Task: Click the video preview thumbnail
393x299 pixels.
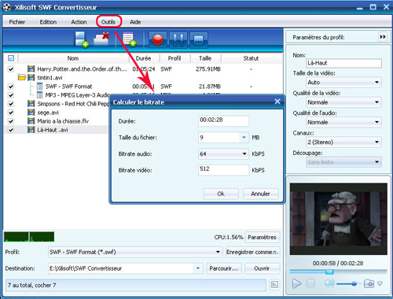Action: [x=339, y=219]
